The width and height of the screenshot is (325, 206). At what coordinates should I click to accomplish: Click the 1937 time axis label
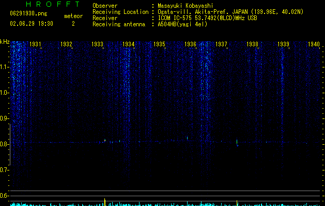point(221,44)
